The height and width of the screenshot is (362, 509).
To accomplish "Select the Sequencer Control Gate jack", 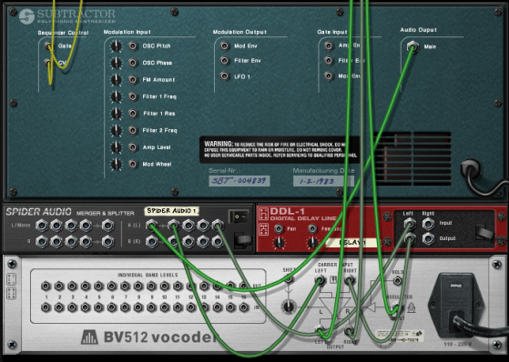I will click(x=48, y=45).
